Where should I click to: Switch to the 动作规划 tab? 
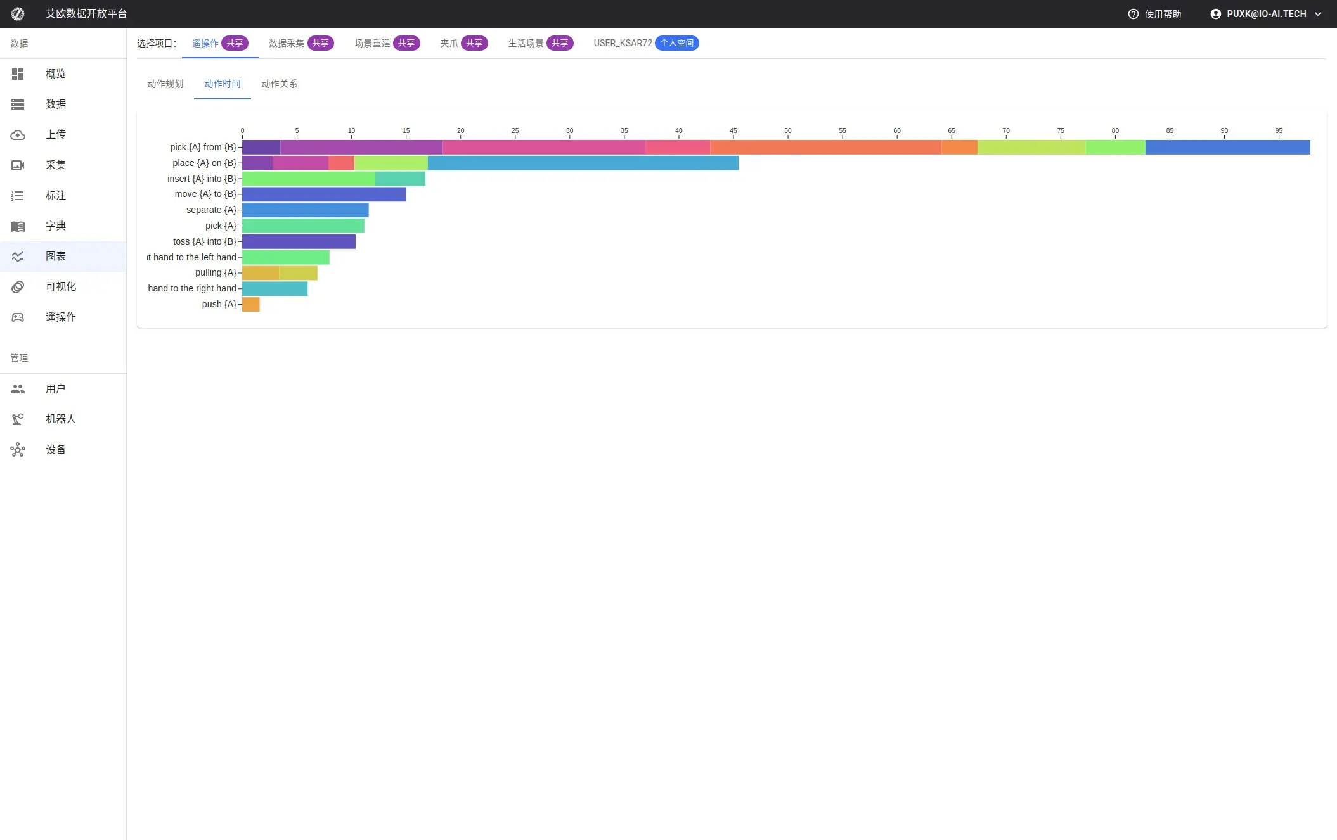click(x=165, y=84)
